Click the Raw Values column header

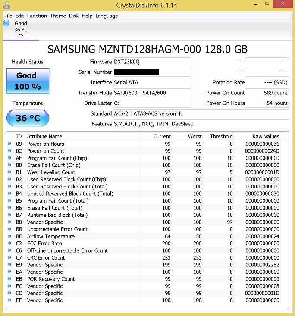pos(257,136)
